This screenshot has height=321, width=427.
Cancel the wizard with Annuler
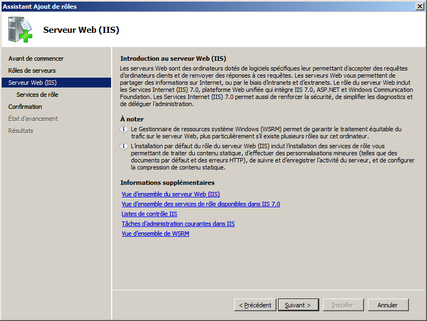(x=388, y=305)
